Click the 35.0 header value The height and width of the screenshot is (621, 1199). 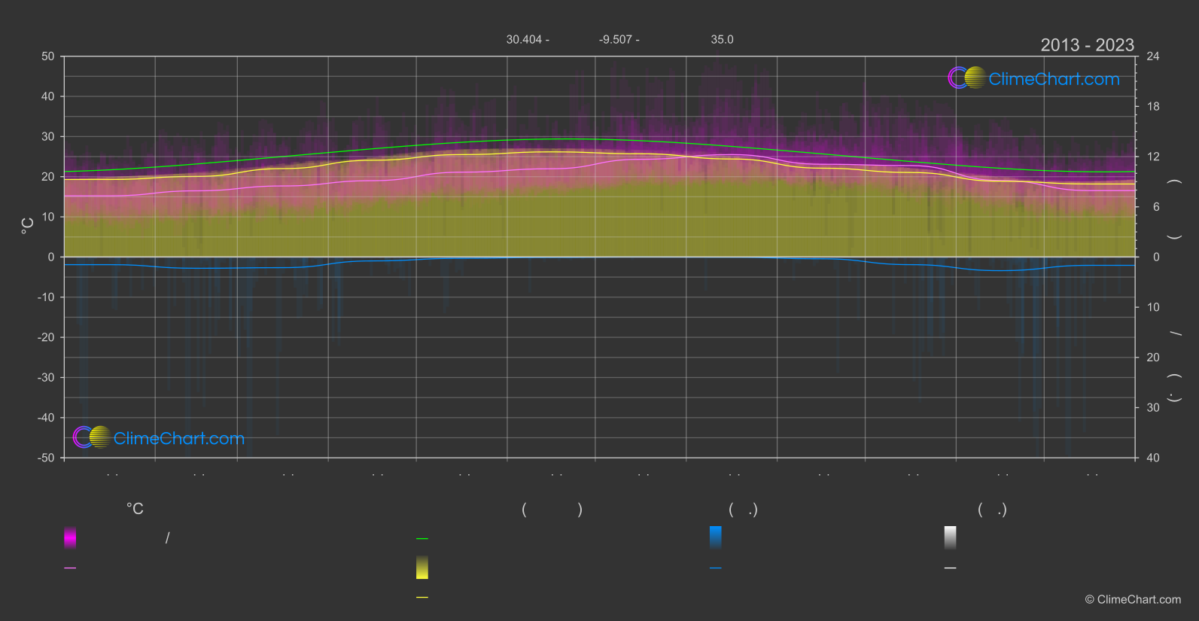(x=723, y=39)
